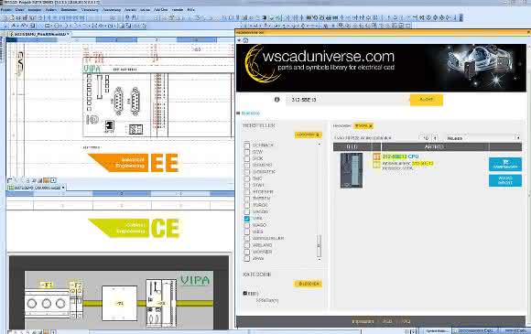Switch to the lower cabinet layout document tab
This screenshot has height=334, width=531.
point(37,188)
